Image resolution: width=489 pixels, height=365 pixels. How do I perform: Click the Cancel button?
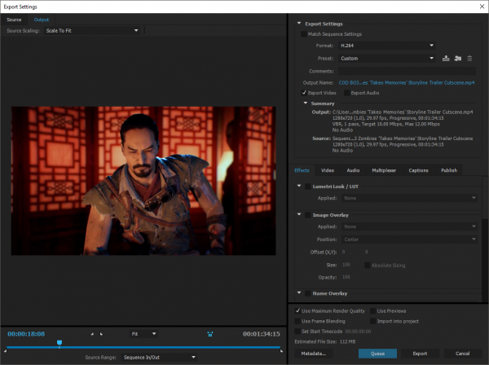point(462,354)
